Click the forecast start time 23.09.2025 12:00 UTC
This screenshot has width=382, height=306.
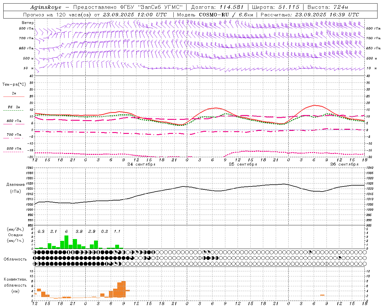135,15
